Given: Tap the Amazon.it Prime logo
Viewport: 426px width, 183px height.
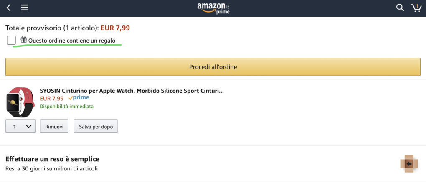Looking at the screenshot, I should 213,8.
